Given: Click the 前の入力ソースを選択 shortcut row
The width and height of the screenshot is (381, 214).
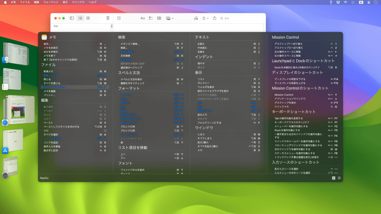Looking at the screenshot, I should (306, 169).
